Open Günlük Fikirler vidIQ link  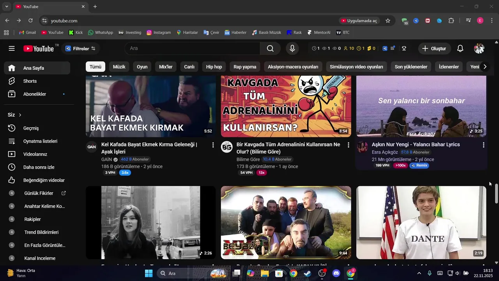tap(37, 193)
